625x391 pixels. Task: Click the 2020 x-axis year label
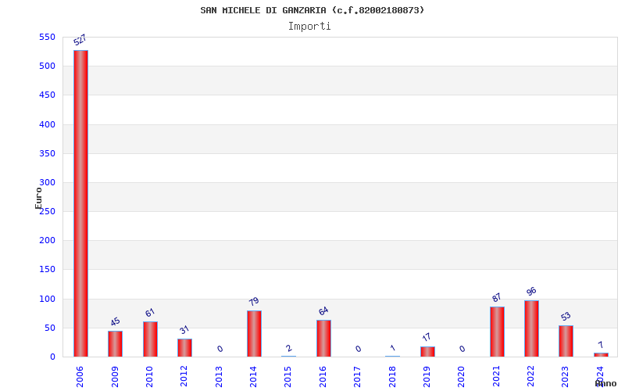[462, 377]
